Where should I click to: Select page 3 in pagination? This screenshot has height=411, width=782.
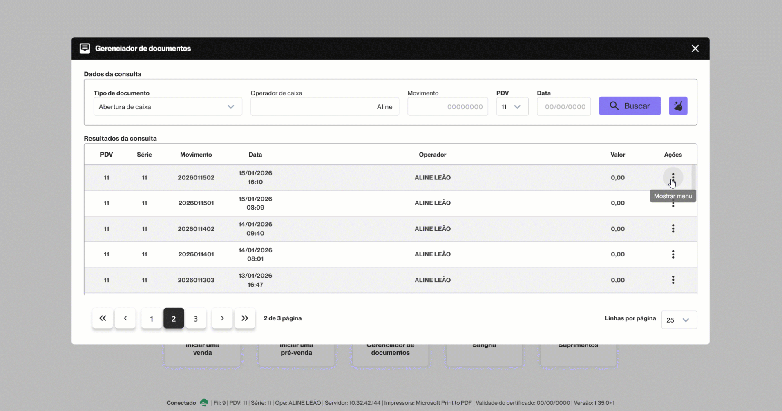(196, 318)
